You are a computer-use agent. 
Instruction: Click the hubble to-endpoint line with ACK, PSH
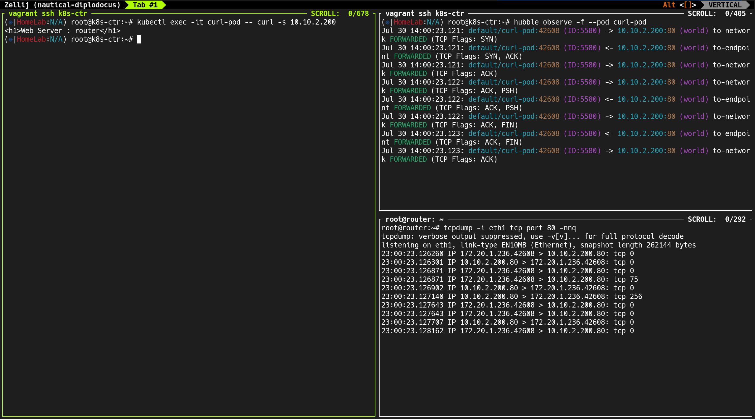point(566,103)
